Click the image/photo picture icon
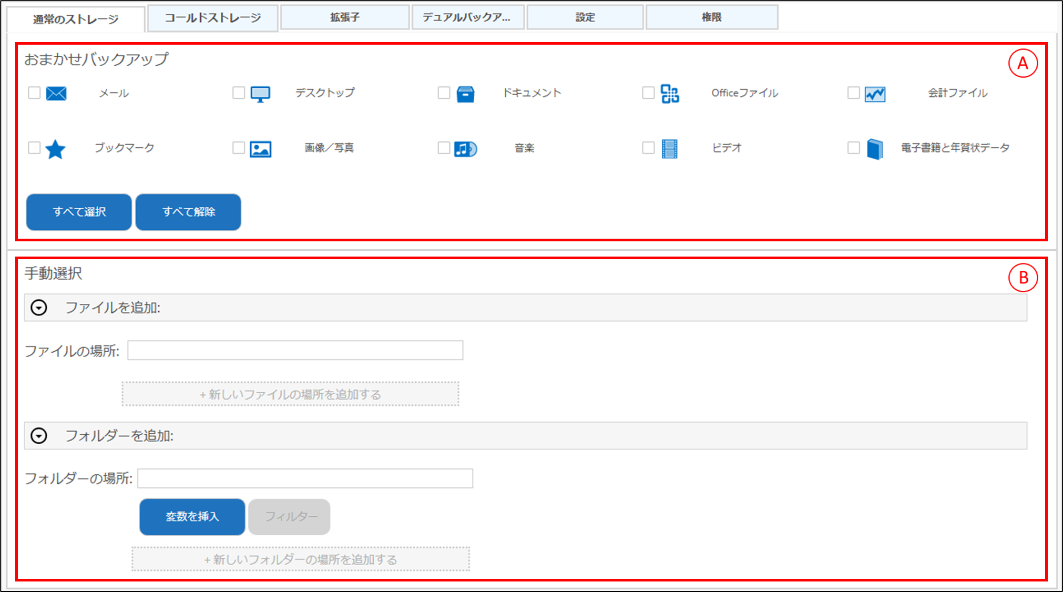Viewport: 1063px width, 592px height. point(260,149)
